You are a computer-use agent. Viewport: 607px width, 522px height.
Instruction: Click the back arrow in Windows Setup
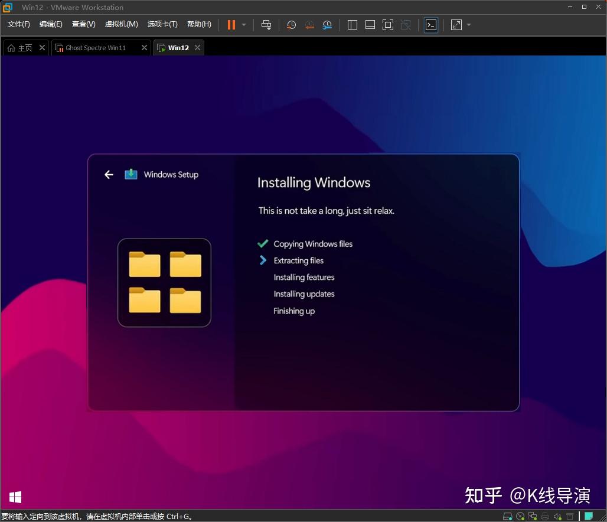pos(109,175)
